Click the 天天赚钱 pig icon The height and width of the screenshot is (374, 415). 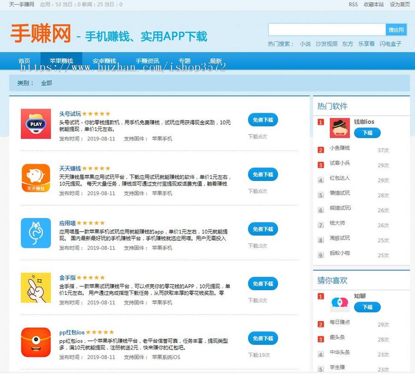tap(36, 177)
